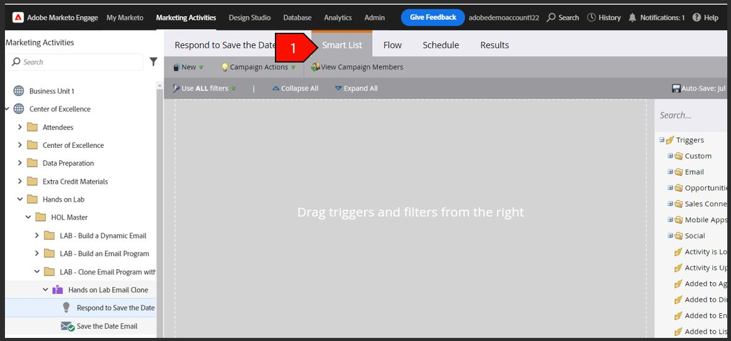This screenshot has height=341, width=731.
Task: Click the tree filter funnel icon
Action: coord(153,61)
